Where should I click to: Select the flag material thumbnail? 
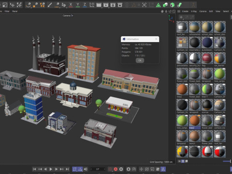(207, 58)
